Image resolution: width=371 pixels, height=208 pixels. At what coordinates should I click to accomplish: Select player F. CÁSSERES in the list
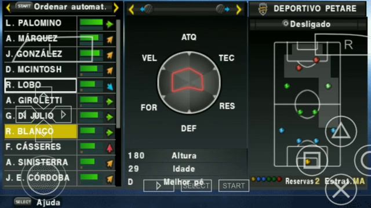click(x=41, y=147)
